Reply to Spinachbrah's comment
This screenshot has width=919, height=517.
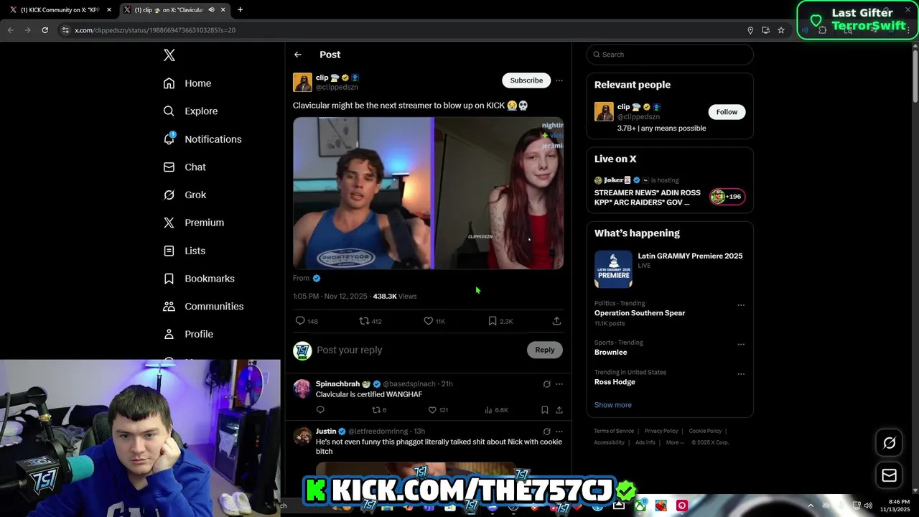tap(320, 410)
